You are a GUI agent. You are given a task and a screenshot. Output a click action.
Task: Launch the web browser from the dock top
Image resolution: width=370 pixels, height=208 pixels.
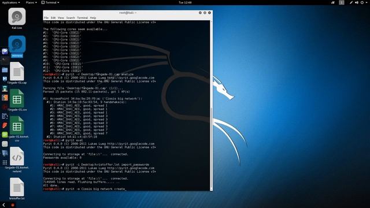[x=5, y=51]
